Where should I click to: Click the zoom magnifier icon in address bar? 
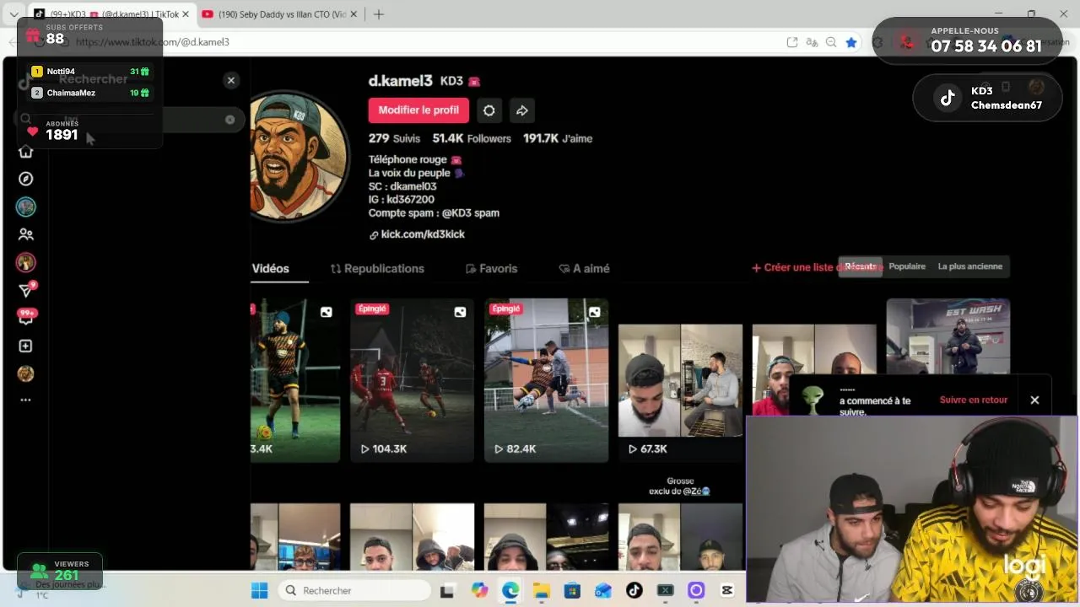click(831, 42)
